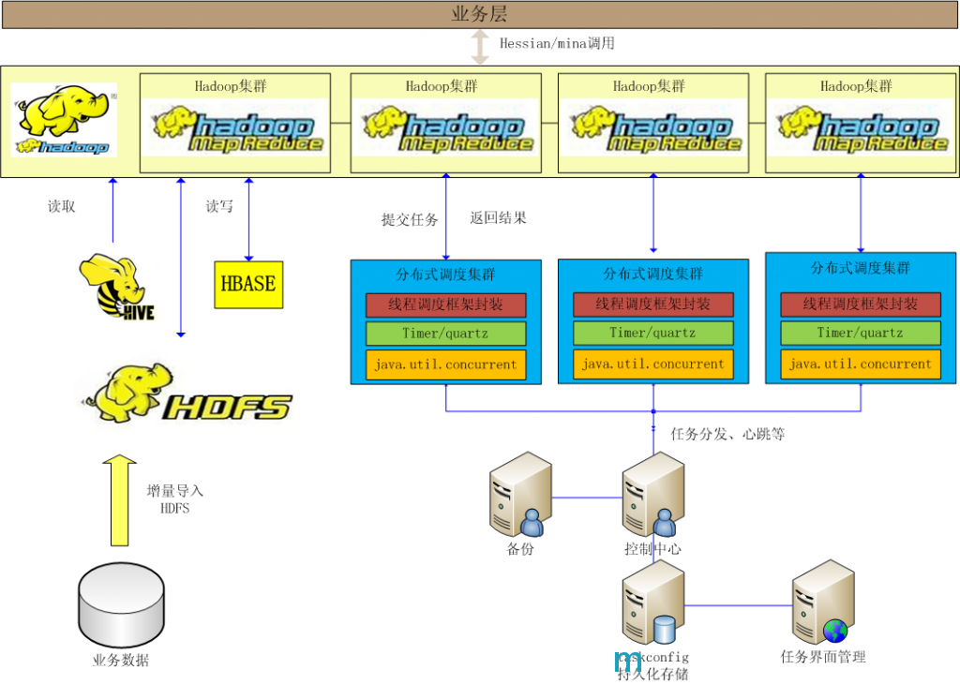Click the Hessian/mina double-headed arrow
The height and width of the screenshot is (684, 960).
(x=480, y=47)
